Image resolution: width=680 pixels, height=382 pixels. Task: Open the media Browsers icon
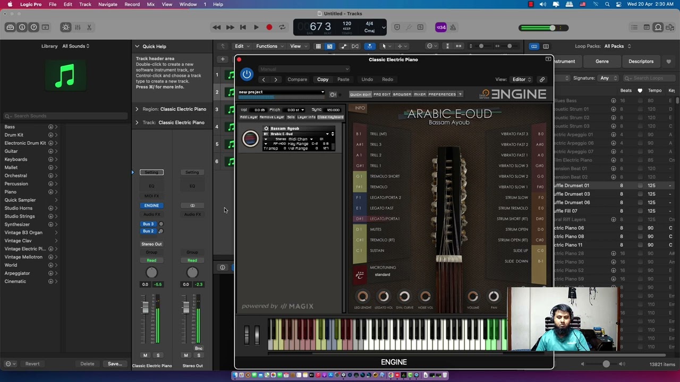tap(670, 27)
